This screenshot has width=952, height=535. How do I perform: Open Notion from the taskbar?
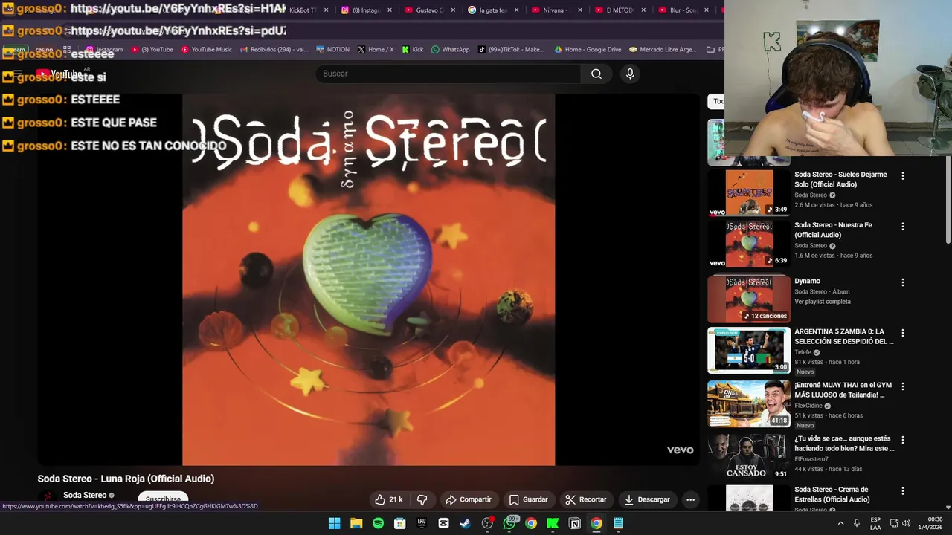click(x=574, y=523)
